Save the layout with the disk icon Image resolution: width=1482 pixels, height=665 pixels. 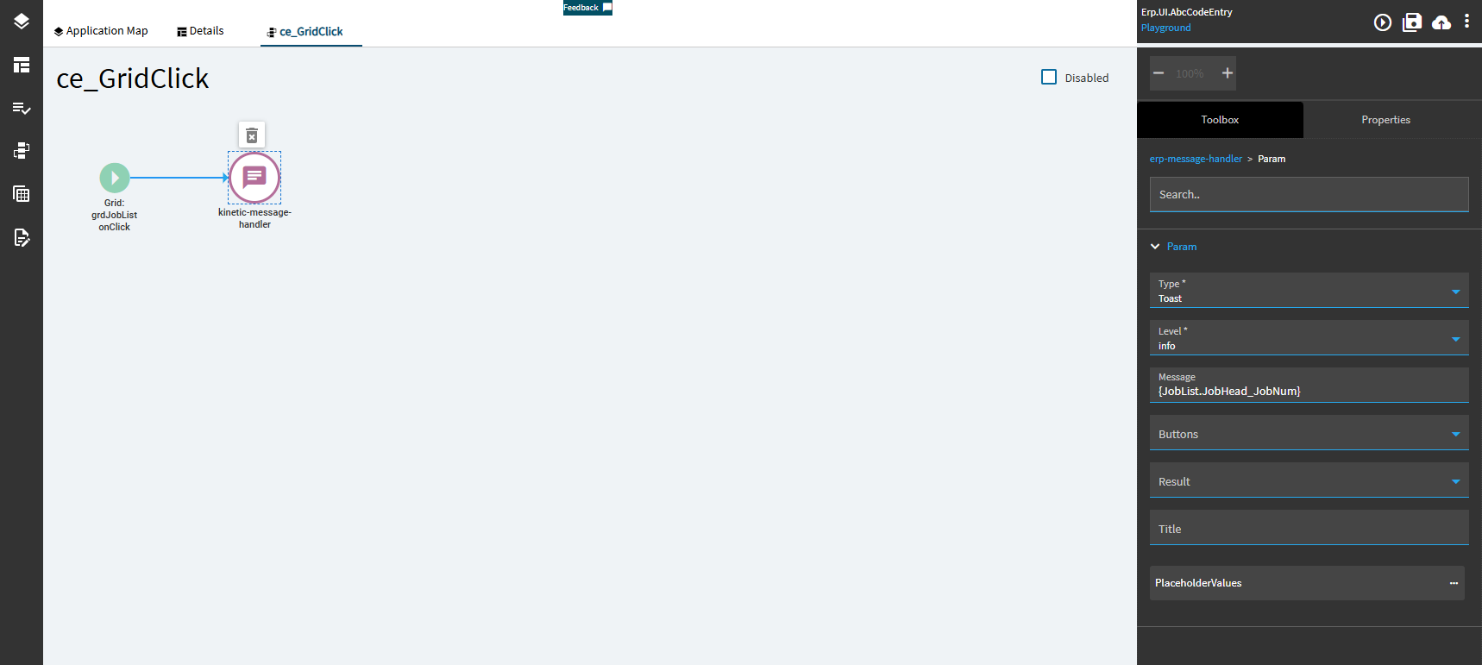click(1412, 22)
